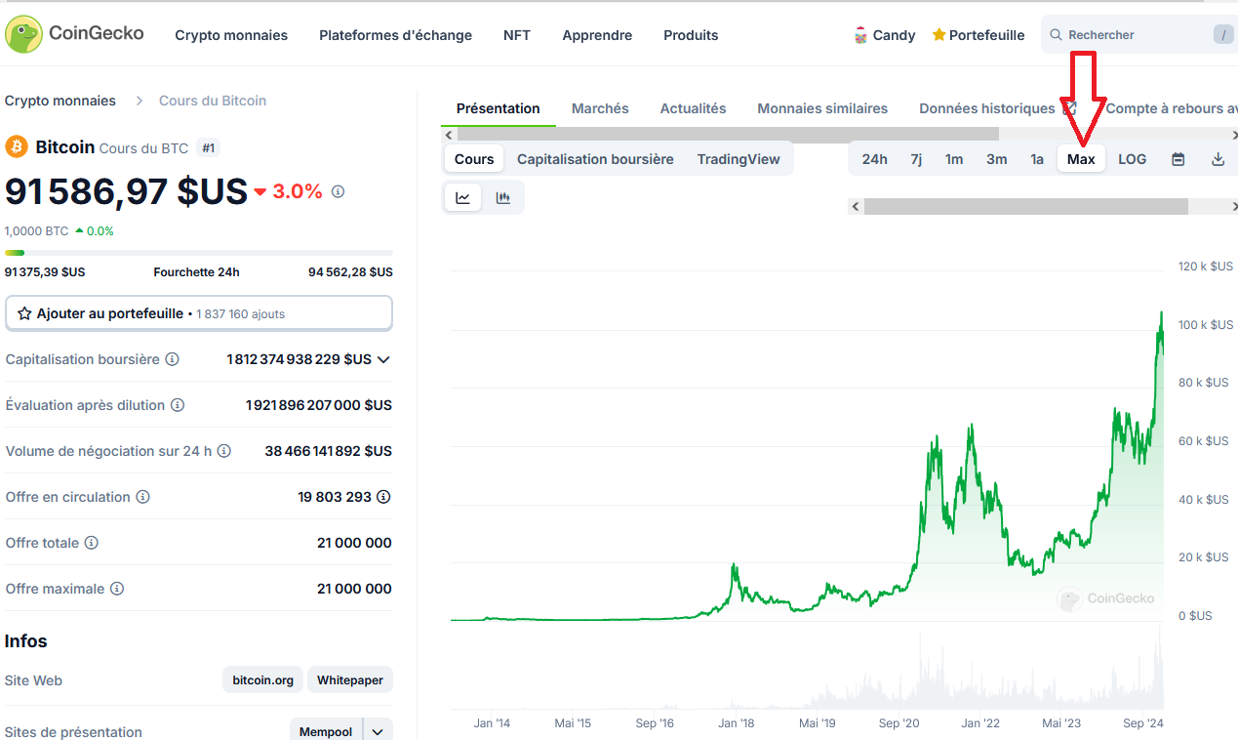The width and height of the screenshot is (1238, 740).
Task: Open the bitcoin.org website link
Action: click(262, 680)
